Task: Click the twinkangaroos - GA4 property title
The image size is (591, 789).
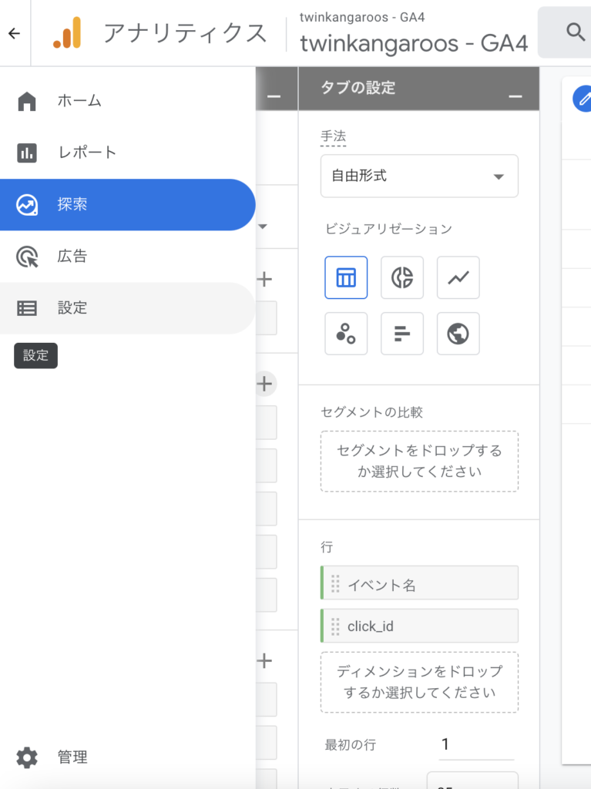Action: (x=414, y=43)
